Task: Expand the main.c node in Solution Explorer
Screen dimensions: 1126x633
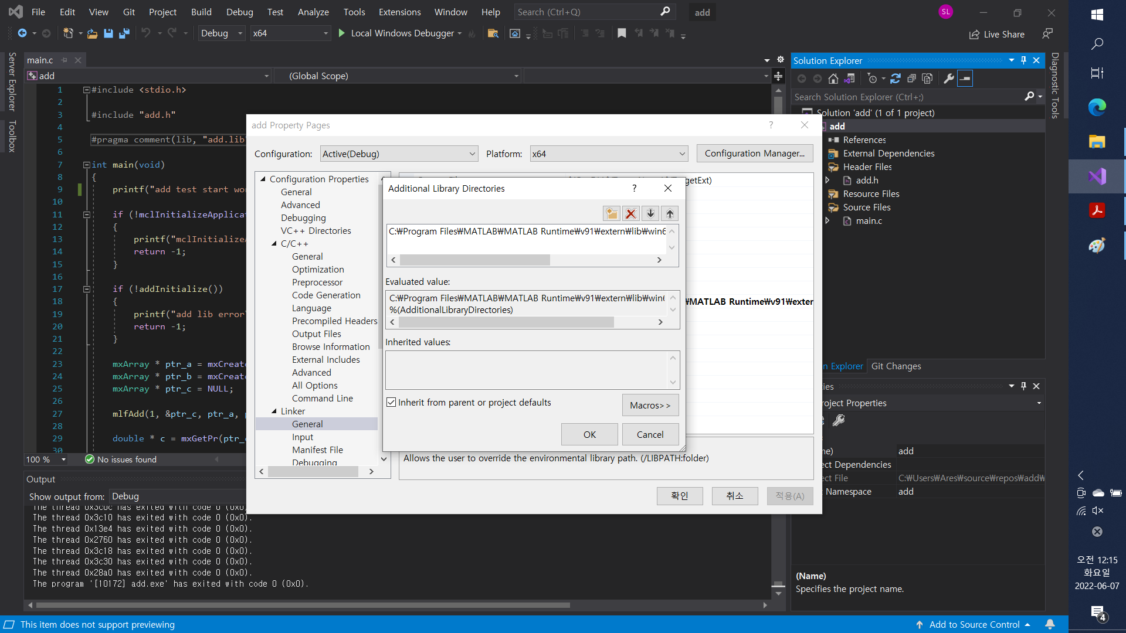Action: point(827,221)
